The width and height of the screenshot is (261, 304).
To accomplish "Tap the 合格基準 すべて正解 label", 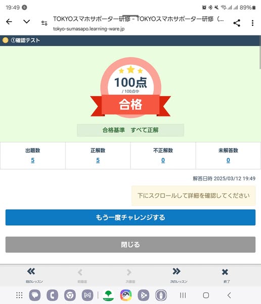I will (x=130, y=130).
